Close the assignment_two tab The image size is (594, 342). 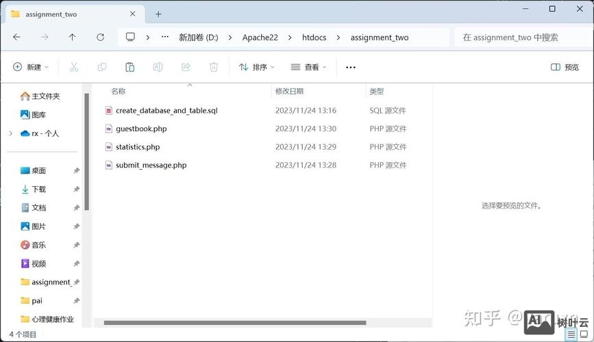tap(133, 14)
